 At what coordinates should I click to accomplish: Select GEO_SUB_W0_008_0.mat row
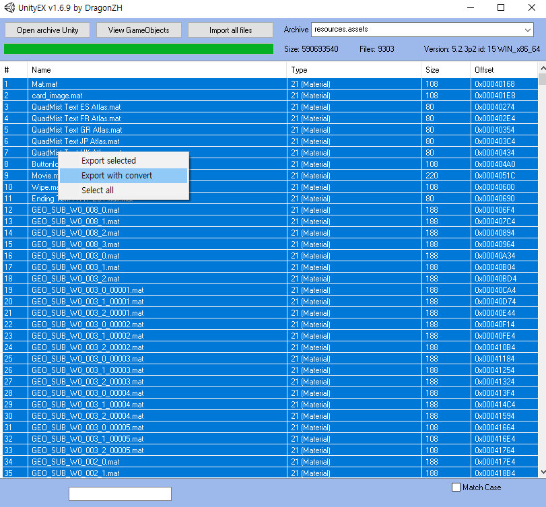point(270,210)
